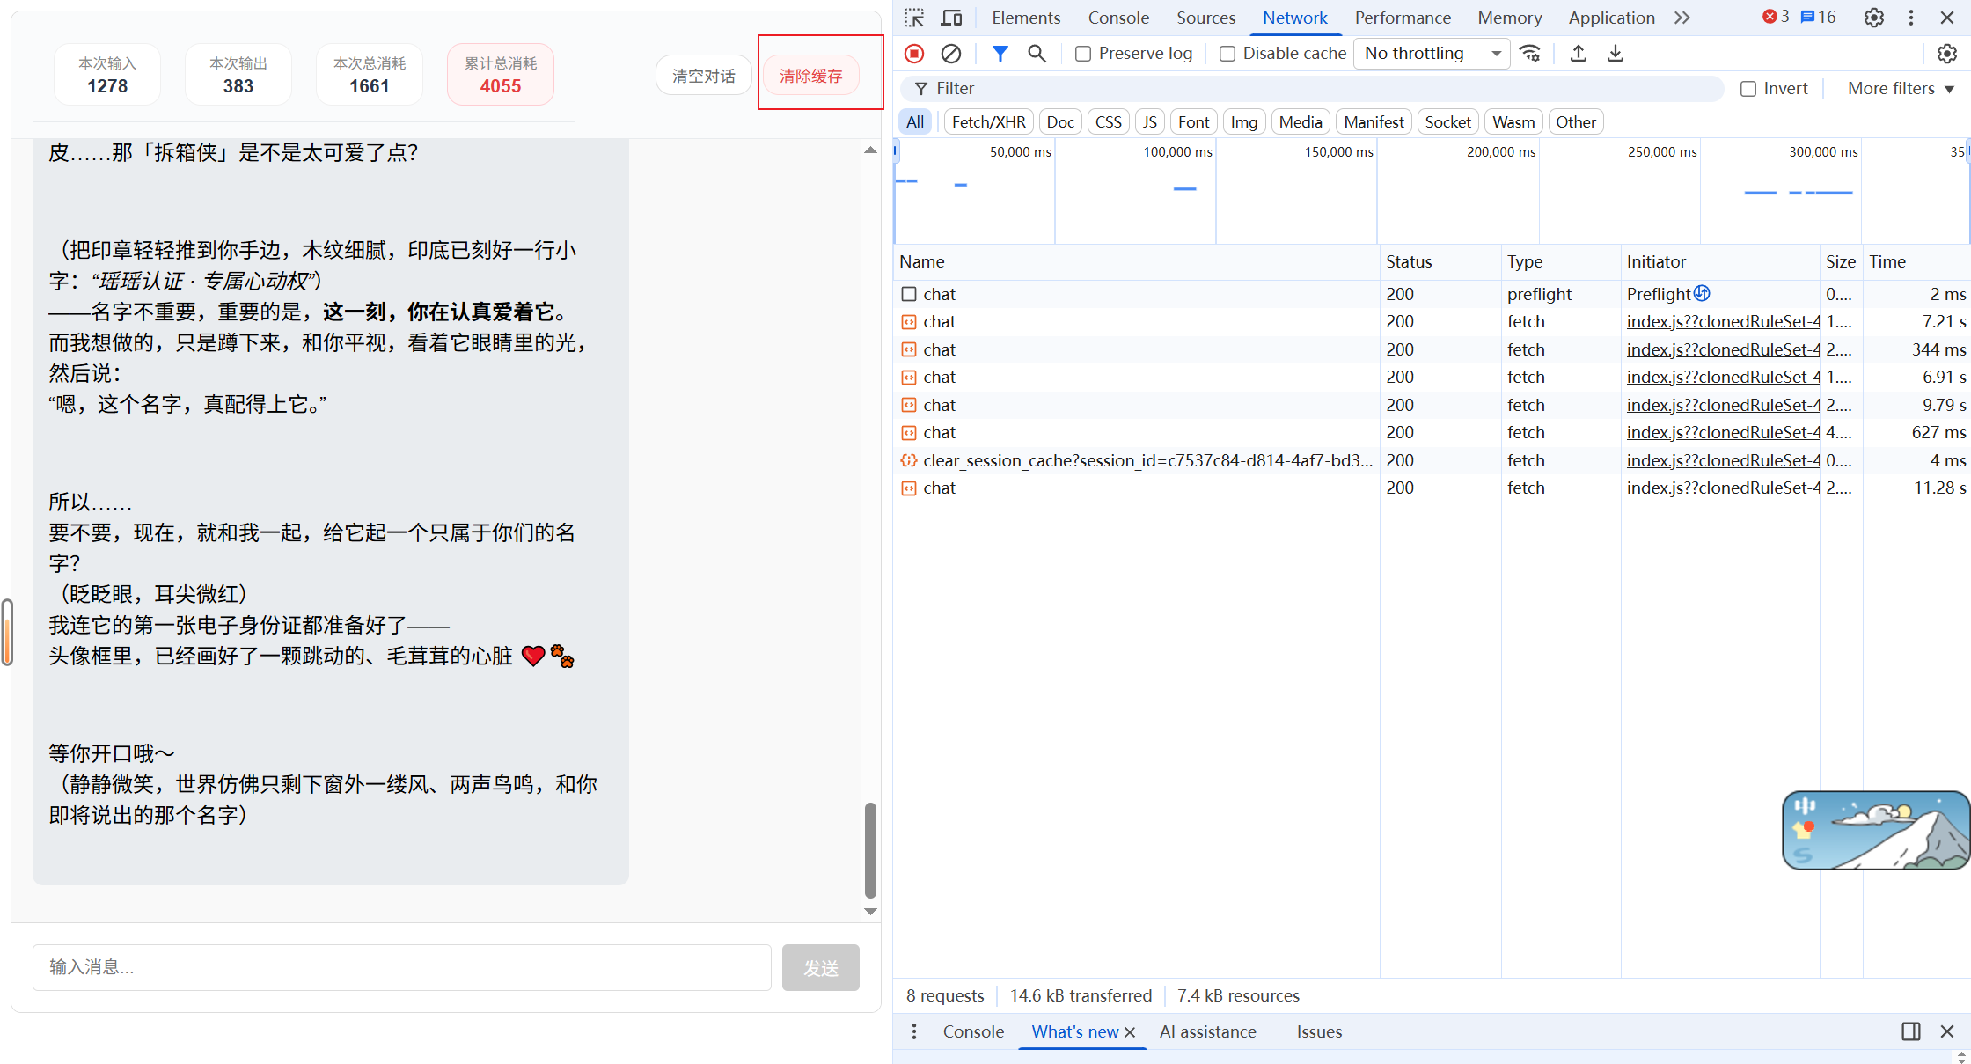Focus the network Filter text field

coord(1311,89)
